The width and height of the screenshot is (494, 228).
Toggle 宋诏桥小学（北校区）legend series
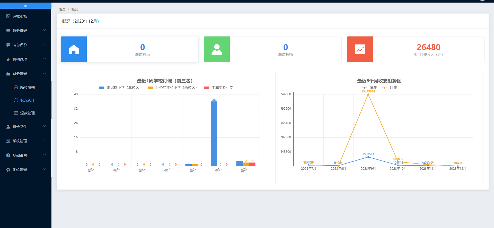(x=120, y=88)
